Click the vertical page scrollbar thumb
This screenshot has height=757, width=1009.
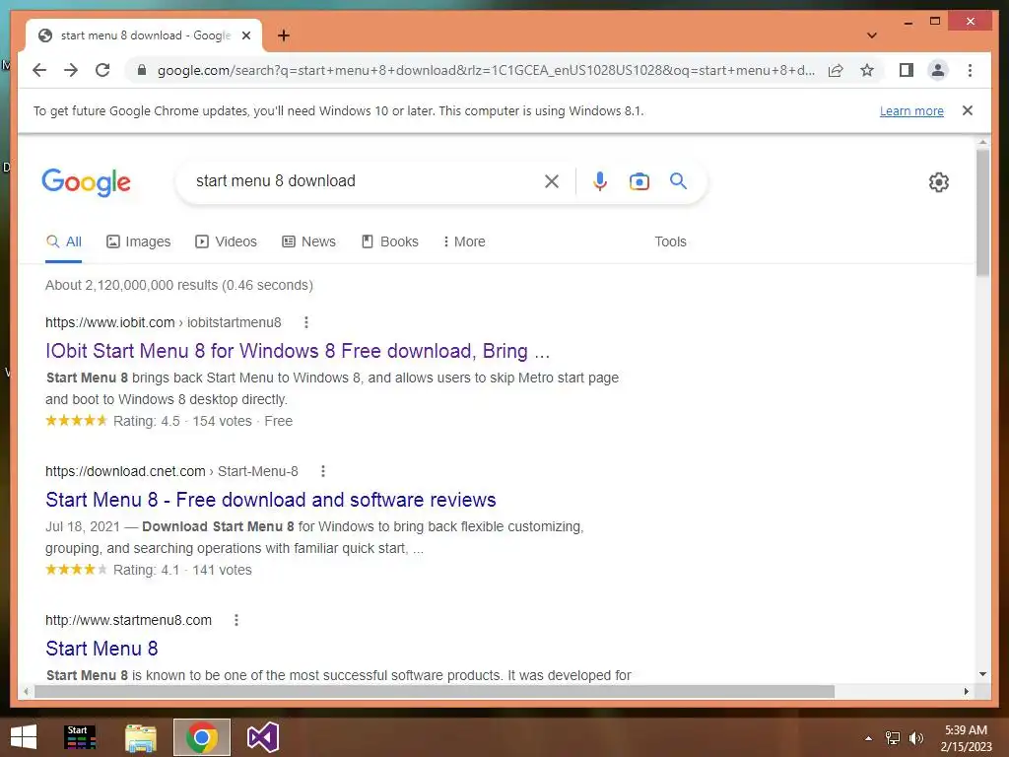point(982,213)
